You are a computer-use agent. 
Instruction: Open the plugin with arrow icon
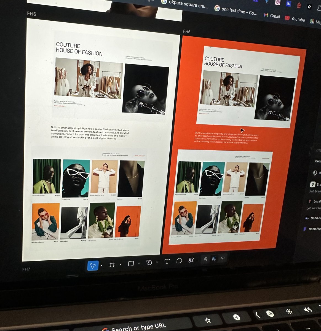(313, 218)
